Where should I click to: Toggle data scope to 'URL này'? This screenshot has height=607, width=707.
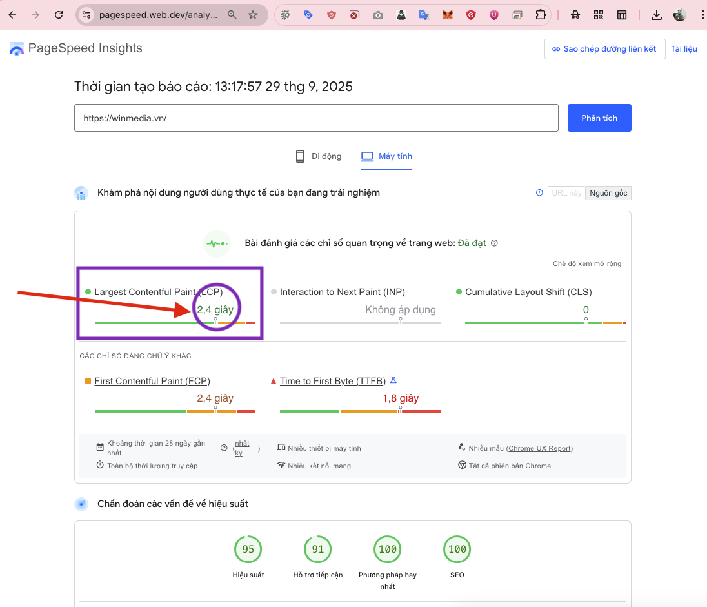point(566,193)
